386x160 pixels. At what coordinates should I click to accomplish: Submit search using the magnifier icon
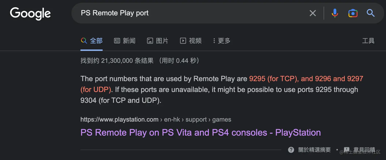tap(370, 13)
